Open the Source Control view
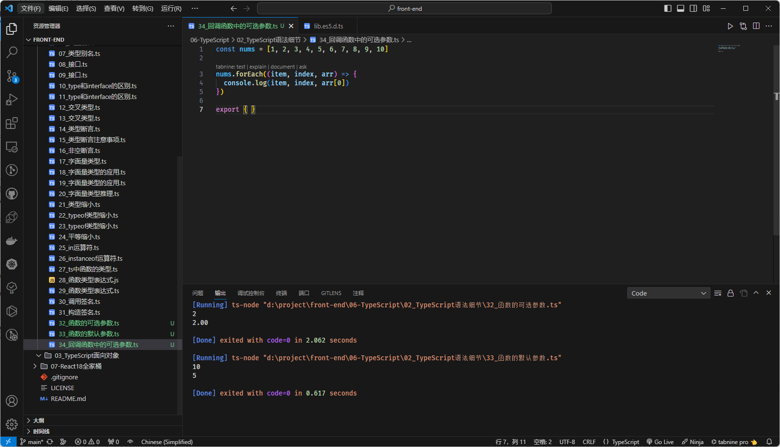780x447 pixels. (12, 76)
